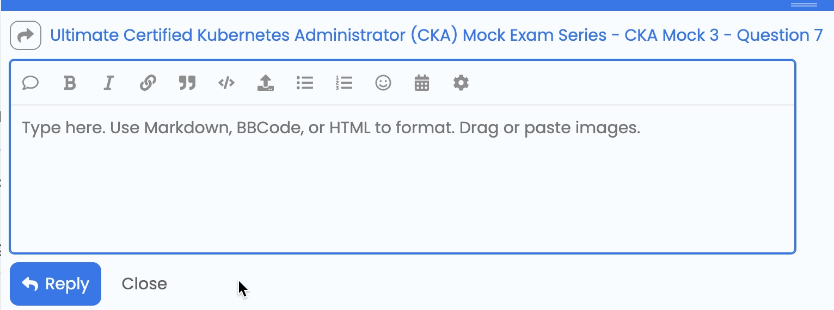Open the CKA Mock 3 Question 7 topic link

436,35
